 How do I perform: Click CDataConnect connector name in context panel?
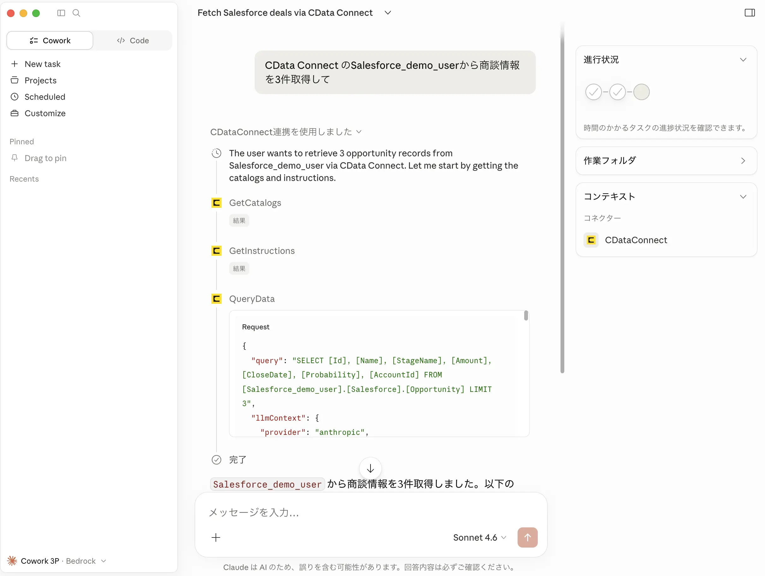click(x=636, y=240)
